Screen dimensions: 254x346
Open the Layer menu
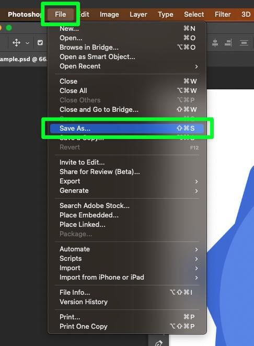(138, 14)
